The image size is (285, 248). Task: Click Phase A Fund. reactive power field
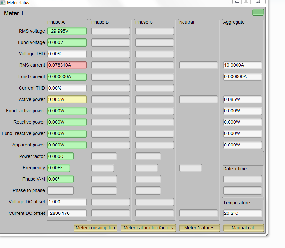click(67, 134)
